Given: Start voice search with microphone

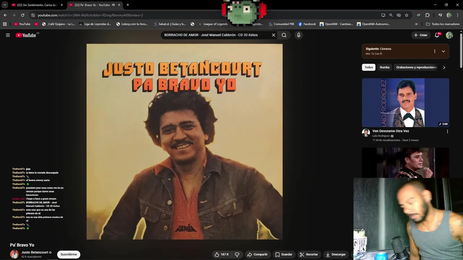Looking at the screenshot, I should coord(298,35).
